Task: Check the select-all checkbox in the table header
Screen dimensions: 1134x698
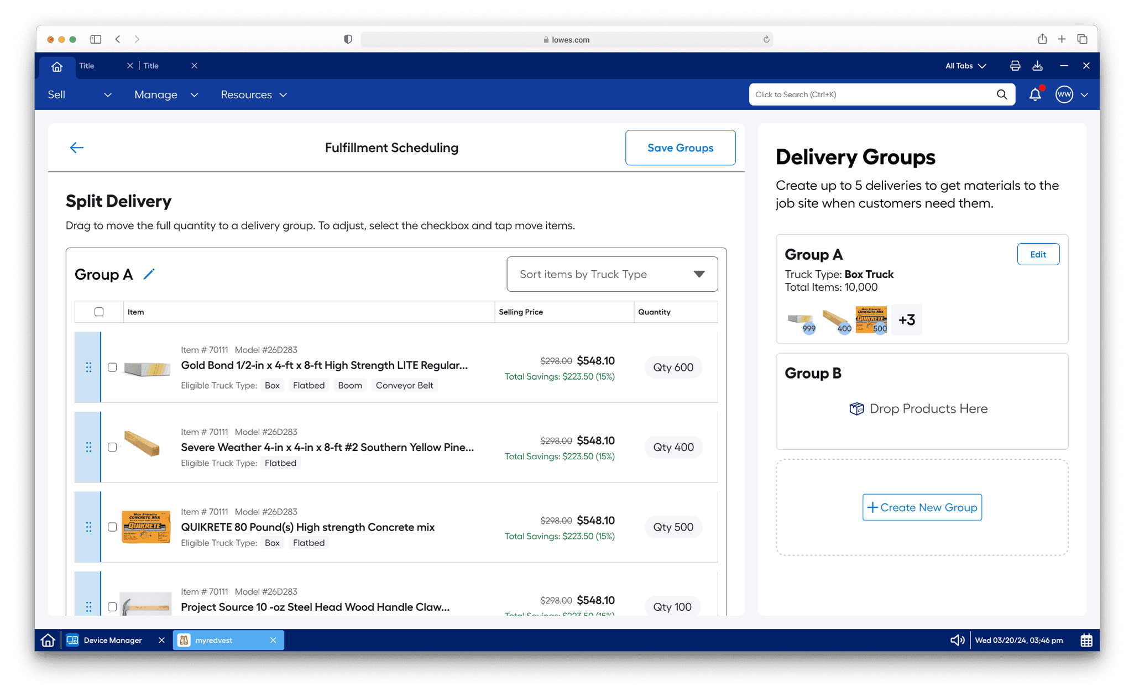Action: [x=99, y=312]
